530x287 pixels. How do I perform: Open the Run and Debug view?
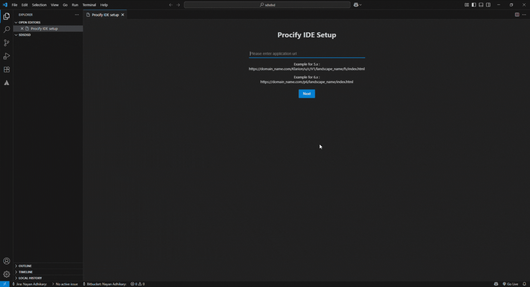click(x=6, y=56)
